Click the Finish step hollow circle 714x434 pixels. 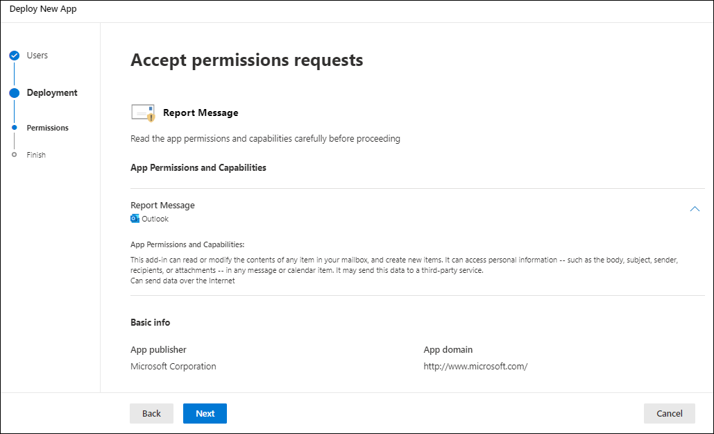coord(15,155)
